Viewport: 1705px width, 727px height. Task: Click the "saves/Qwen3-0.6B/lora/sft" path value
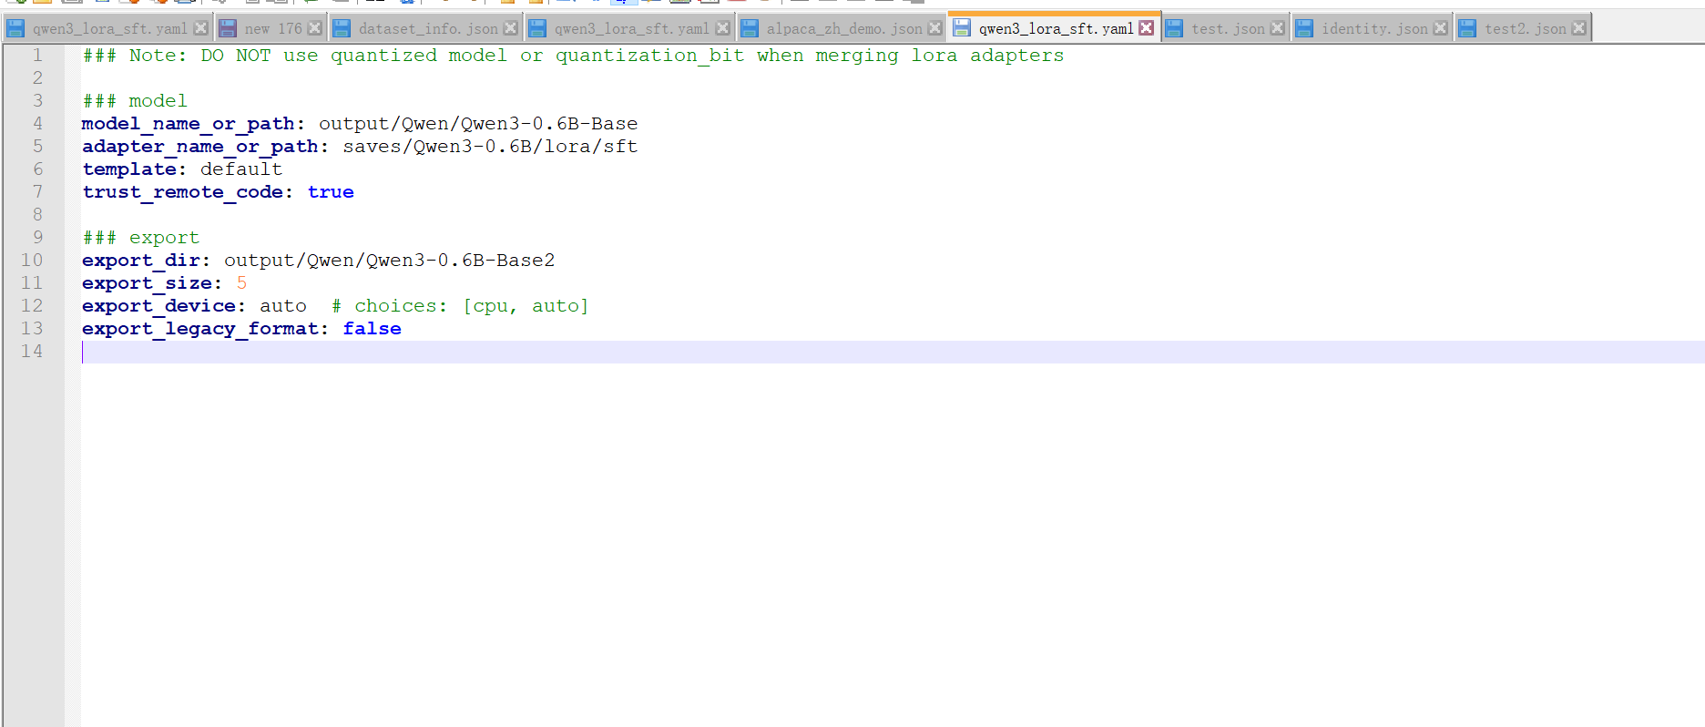tap(490, 147)
